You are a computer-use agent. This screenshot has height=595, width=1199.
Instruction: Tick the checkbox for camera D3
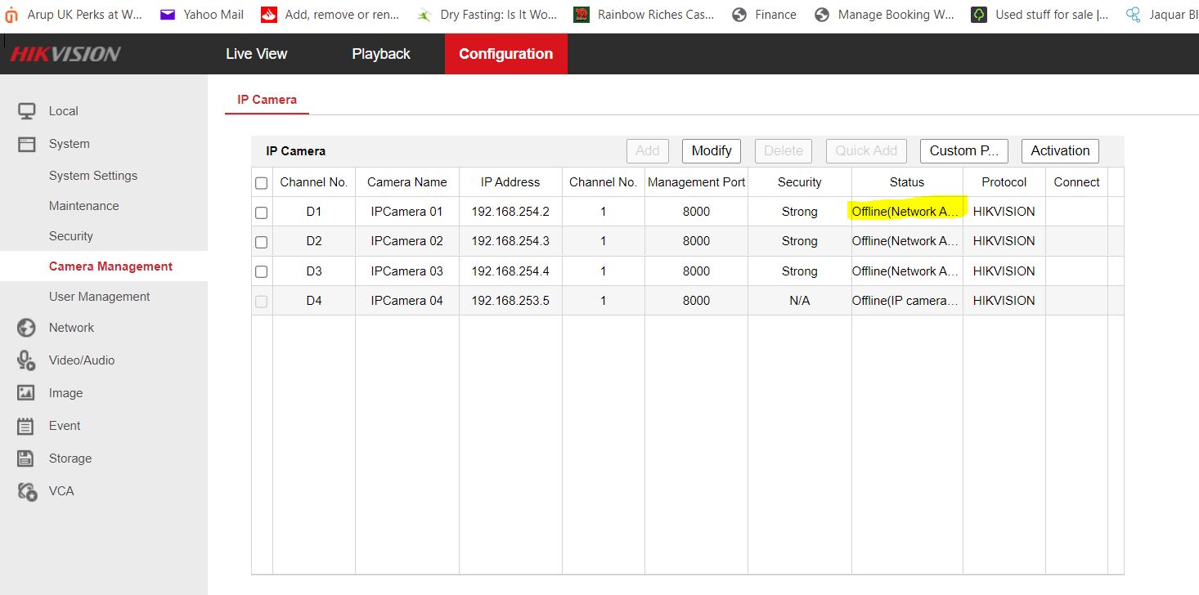click(262, 271)
